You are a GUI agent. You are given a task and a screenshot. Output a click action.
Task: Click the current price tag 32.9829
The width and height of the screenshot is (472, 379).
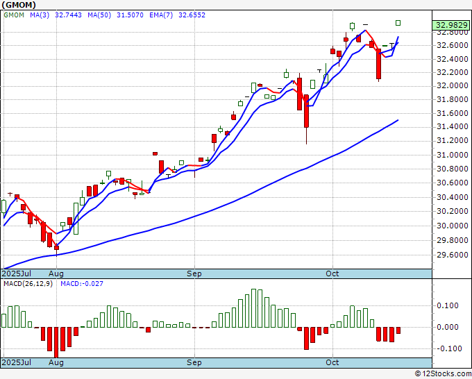pyautogui.click(x=451, y=25)
